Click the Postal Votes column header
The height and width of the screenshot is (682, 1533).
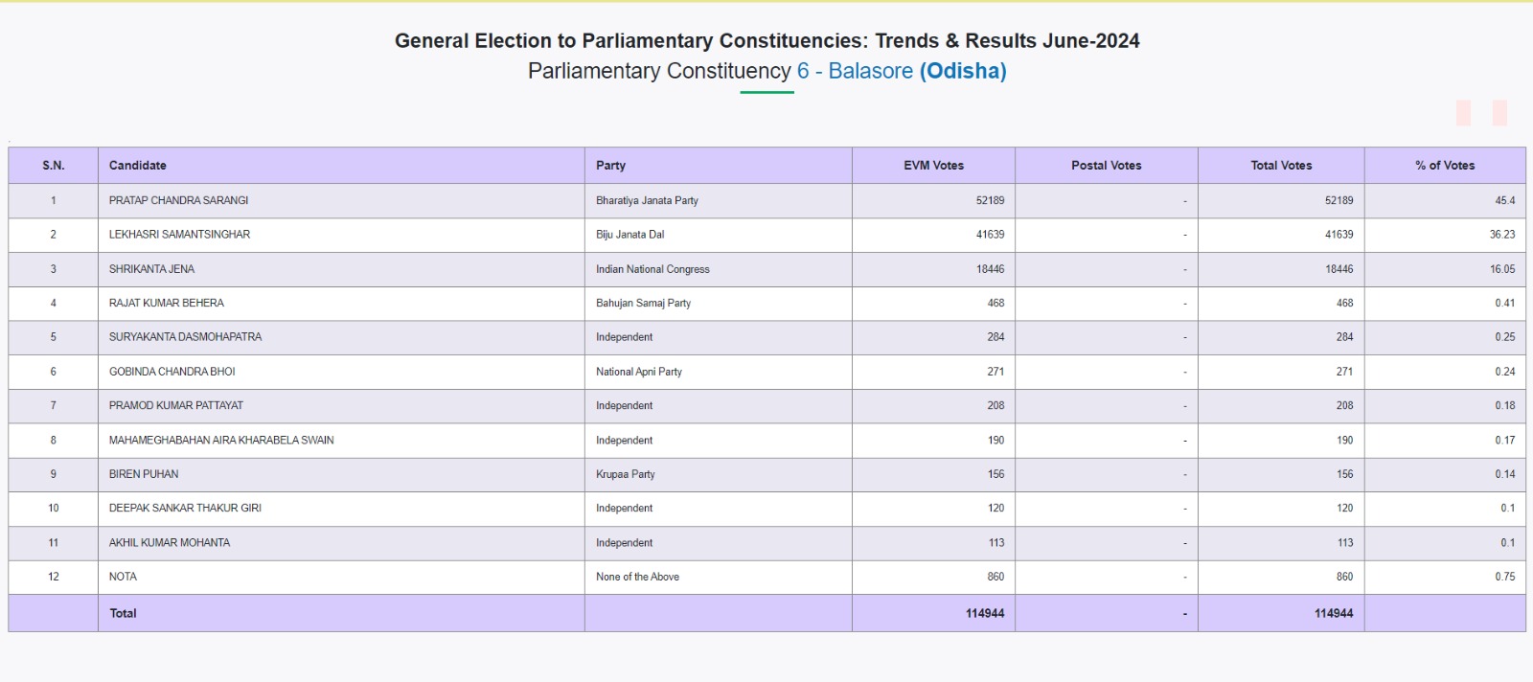point(1106,166)
